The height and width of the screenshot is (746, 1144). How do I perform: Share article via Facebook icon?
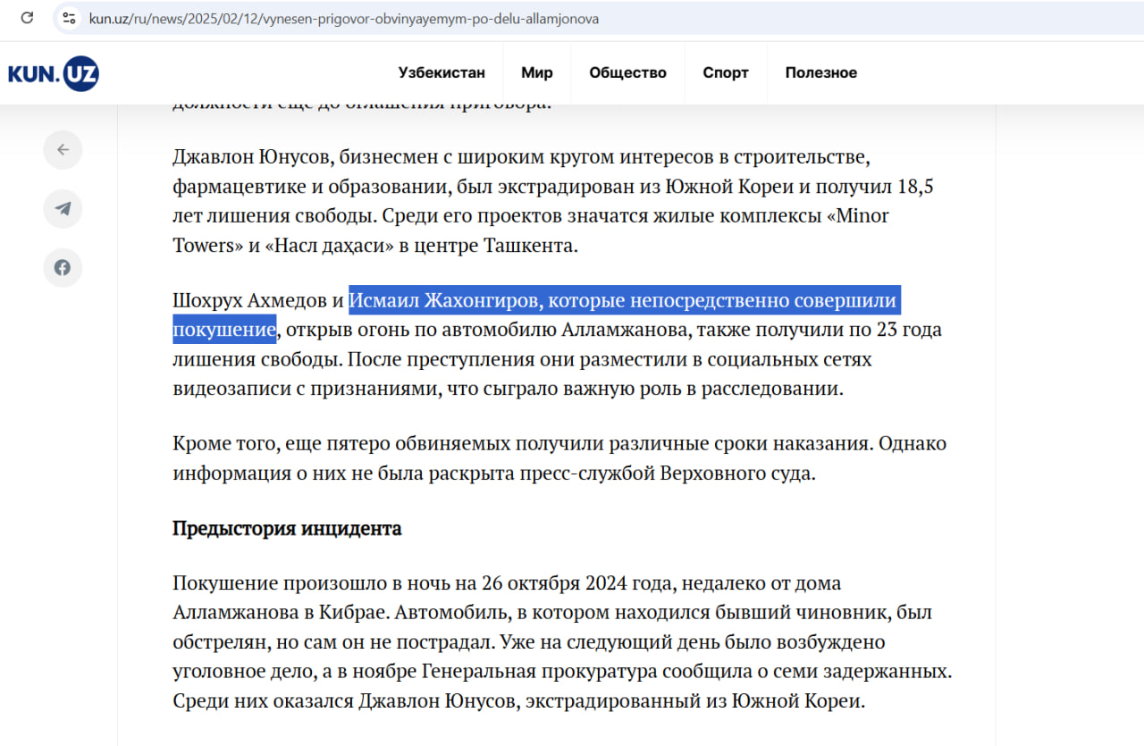pyautogui.click(x=63, y=268)
